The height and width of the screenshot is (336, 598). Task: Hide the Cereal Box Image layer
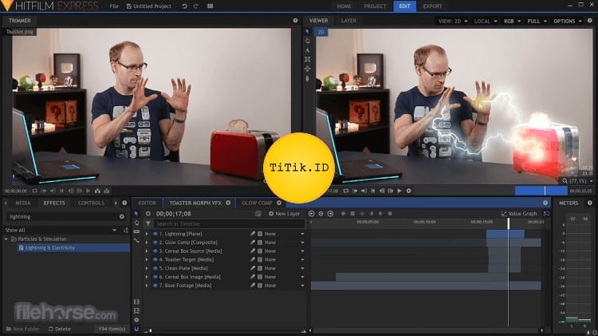(x=155, y=277)
